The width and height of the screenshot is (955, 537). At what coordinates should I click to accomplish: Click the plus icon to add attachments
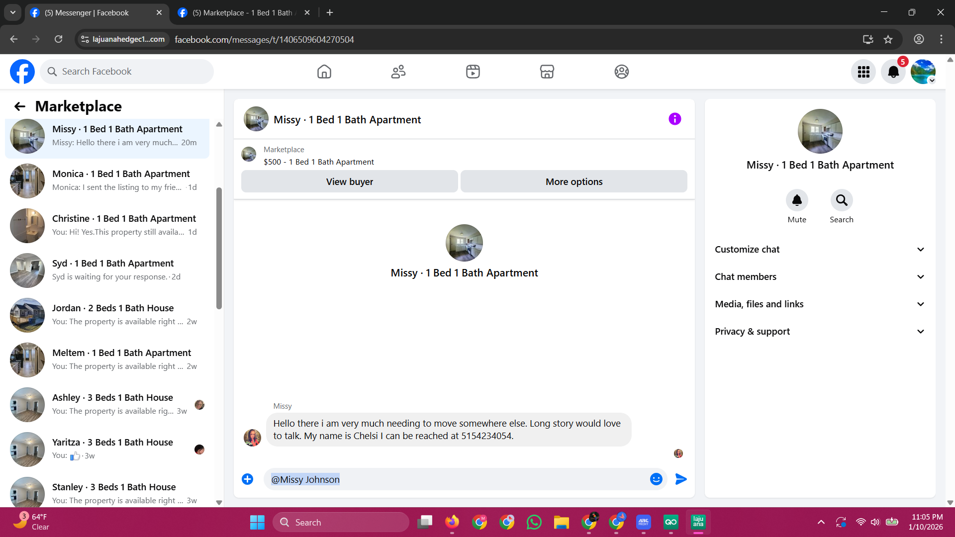coord(247,479)
